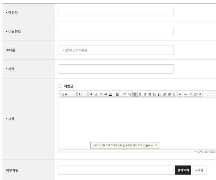Align text right in the editor
This screenshot has height=180, width=216.
(x=145, y=94)
